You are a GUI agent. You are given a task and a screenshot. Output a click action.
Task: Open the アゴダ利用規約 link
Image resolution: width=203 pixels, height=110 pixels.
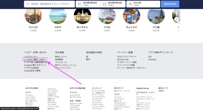[x=31, y=68]
